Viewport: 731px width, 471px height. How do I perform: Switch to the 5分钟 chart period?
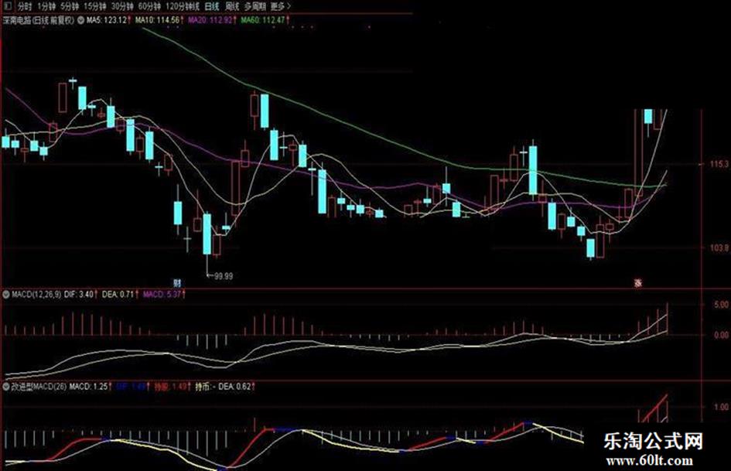[70, 6]
